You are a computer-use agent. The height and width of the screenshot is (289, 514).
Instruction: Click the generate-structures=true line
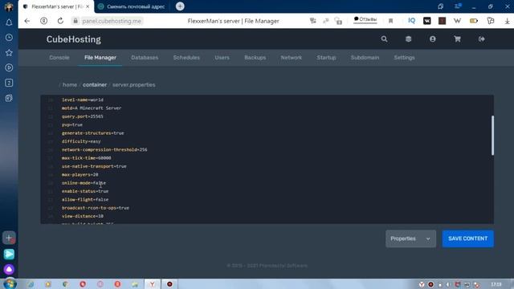(93, 133)
